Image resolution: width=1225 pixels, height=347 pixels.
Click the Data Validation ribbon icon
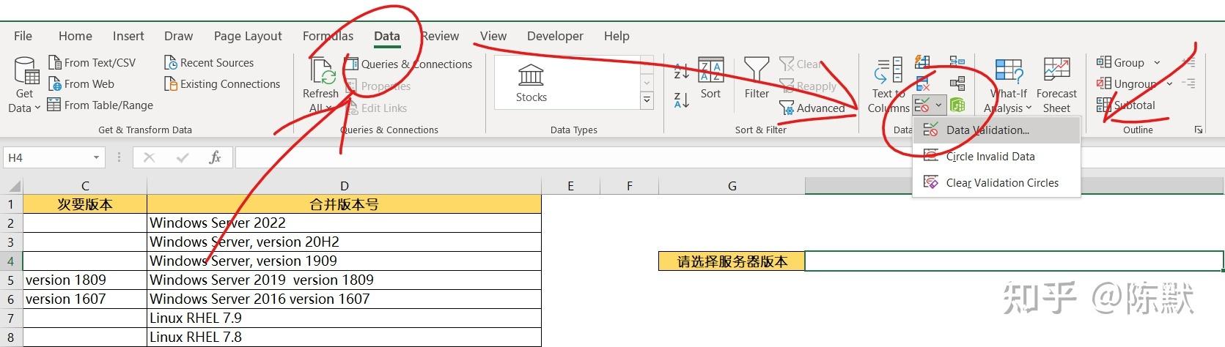point(922,105)
